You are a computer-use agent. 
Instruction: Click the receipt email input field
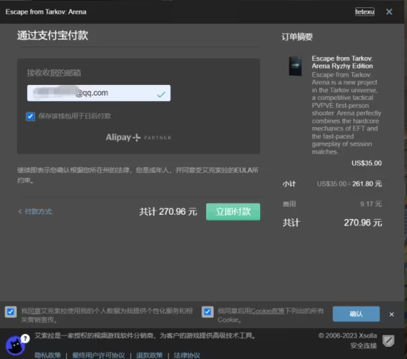click(x=98, y=93)
